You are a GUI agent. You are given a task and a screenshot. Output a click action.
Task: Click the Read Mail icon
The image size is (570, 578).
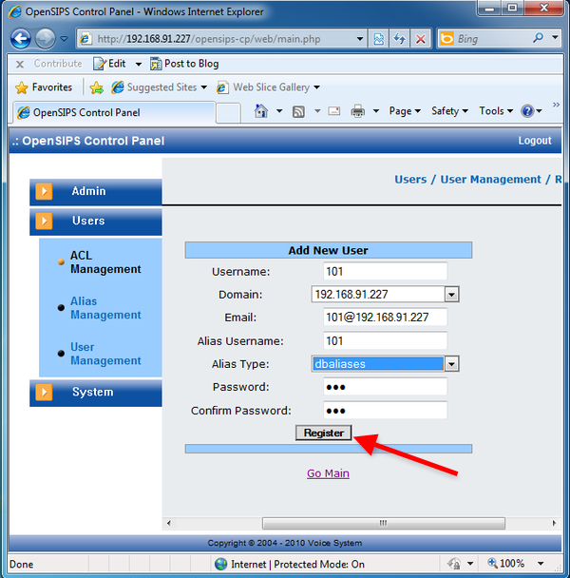click(333, 111)
